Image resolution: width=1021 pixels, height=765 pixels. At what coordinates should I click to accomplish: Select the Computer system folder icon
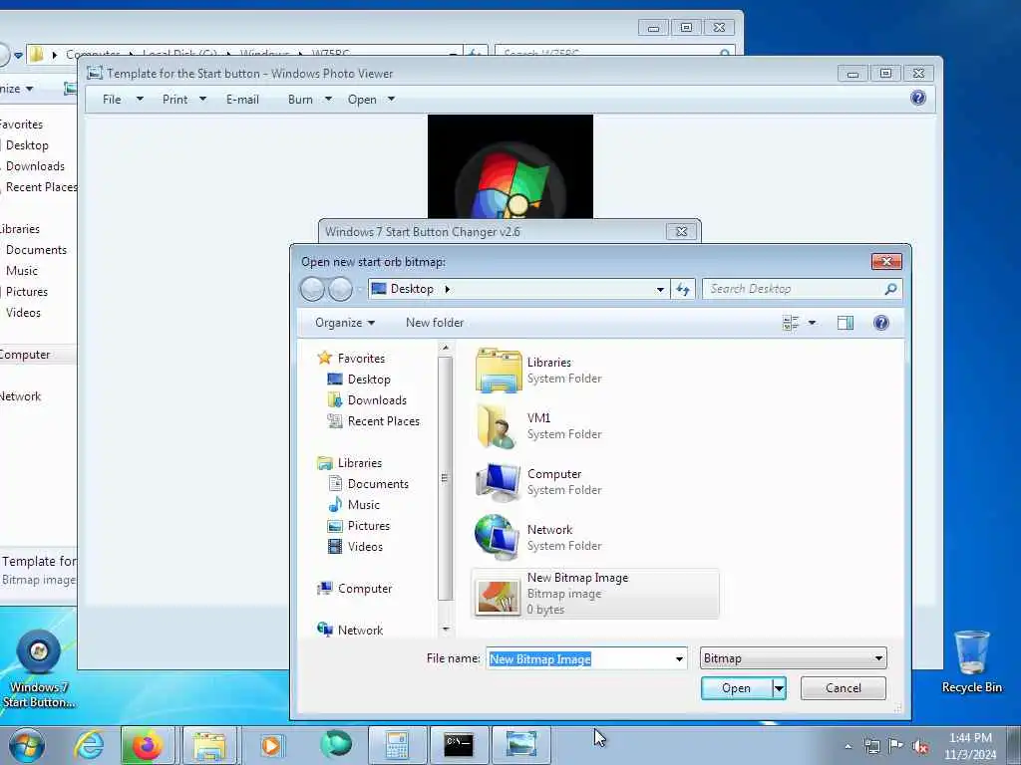(x=499, y=482)
